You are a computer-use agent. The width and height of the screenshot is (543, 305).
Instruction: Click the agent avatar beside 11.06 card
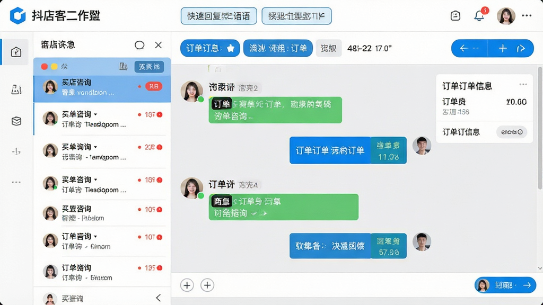422,146
